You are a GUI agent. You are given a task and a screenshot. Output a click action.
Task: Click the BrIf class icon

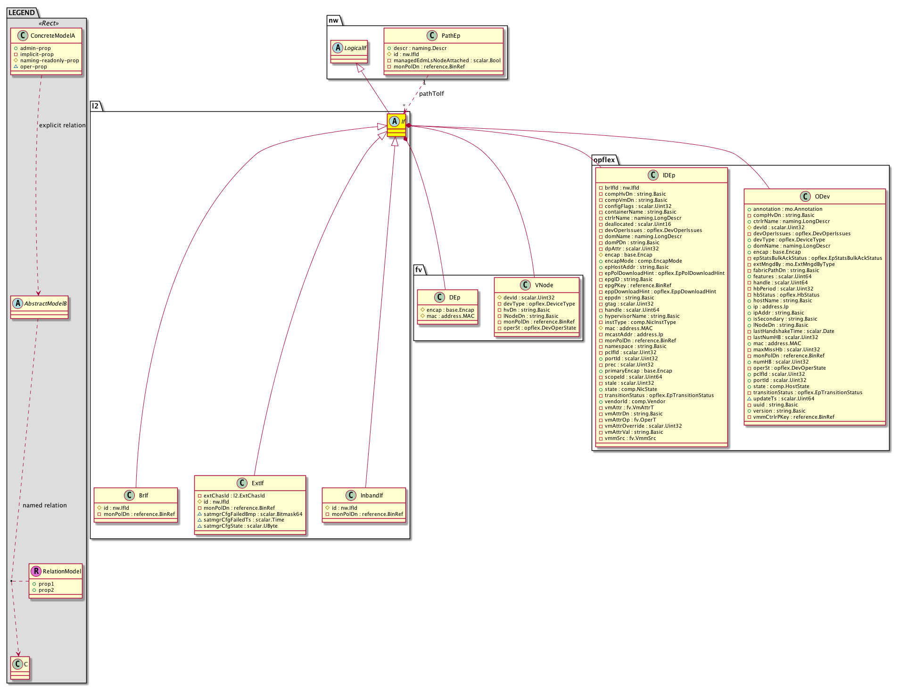[x=130, y=496]
